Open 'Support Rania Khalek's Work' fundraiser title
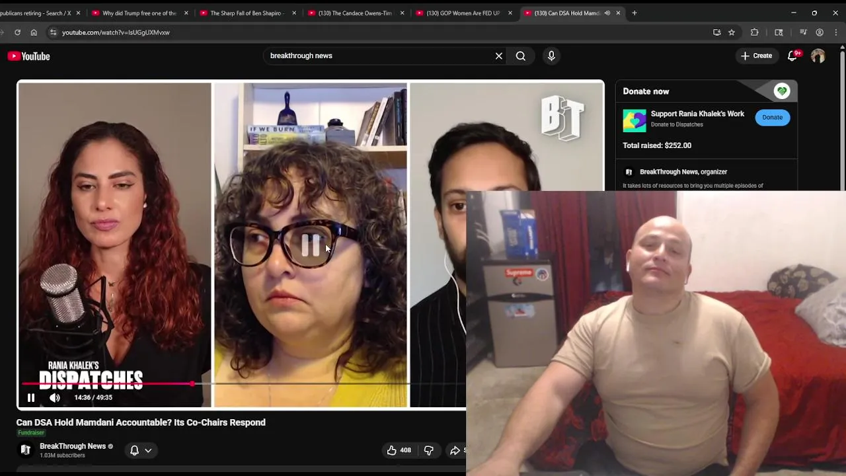 [697, 114]
